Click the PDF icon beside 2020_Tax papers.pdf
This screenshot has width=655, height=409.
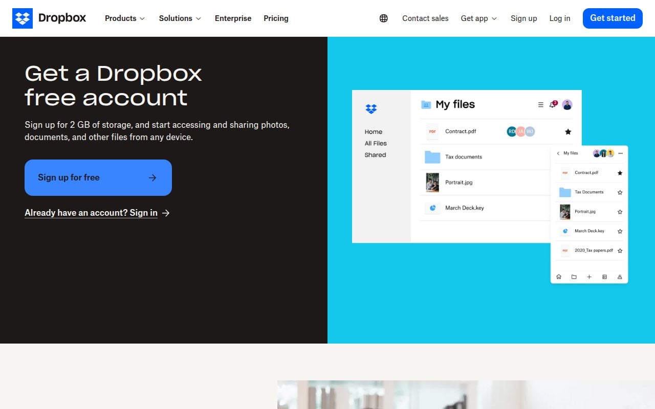tap(565, 251)
